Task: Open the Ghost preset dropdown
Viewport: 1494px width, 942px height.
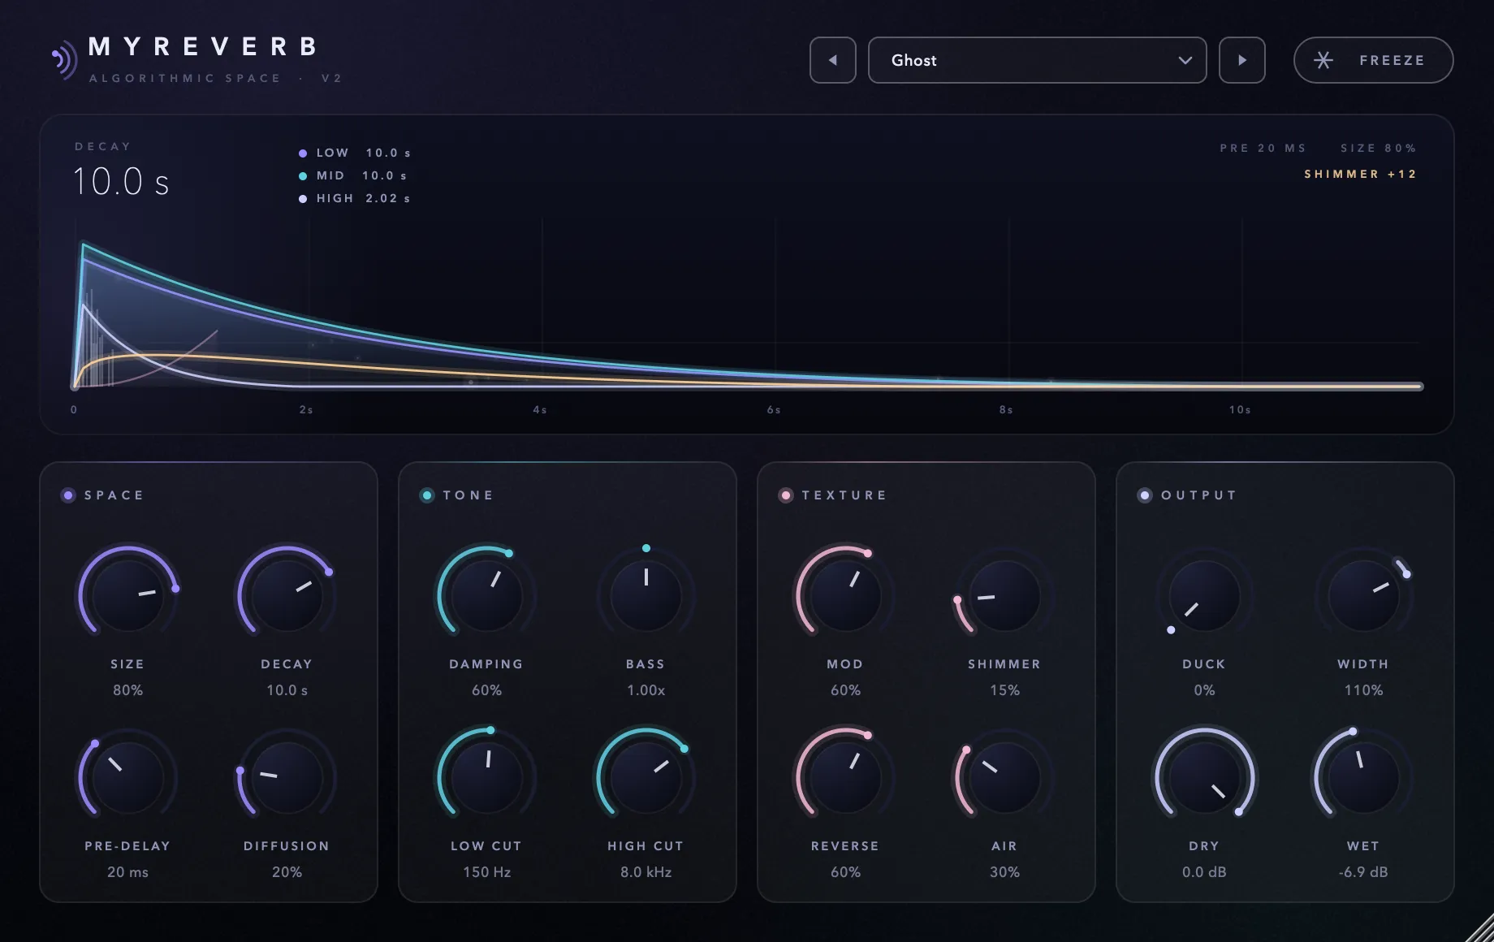Action: (1037, 60)
